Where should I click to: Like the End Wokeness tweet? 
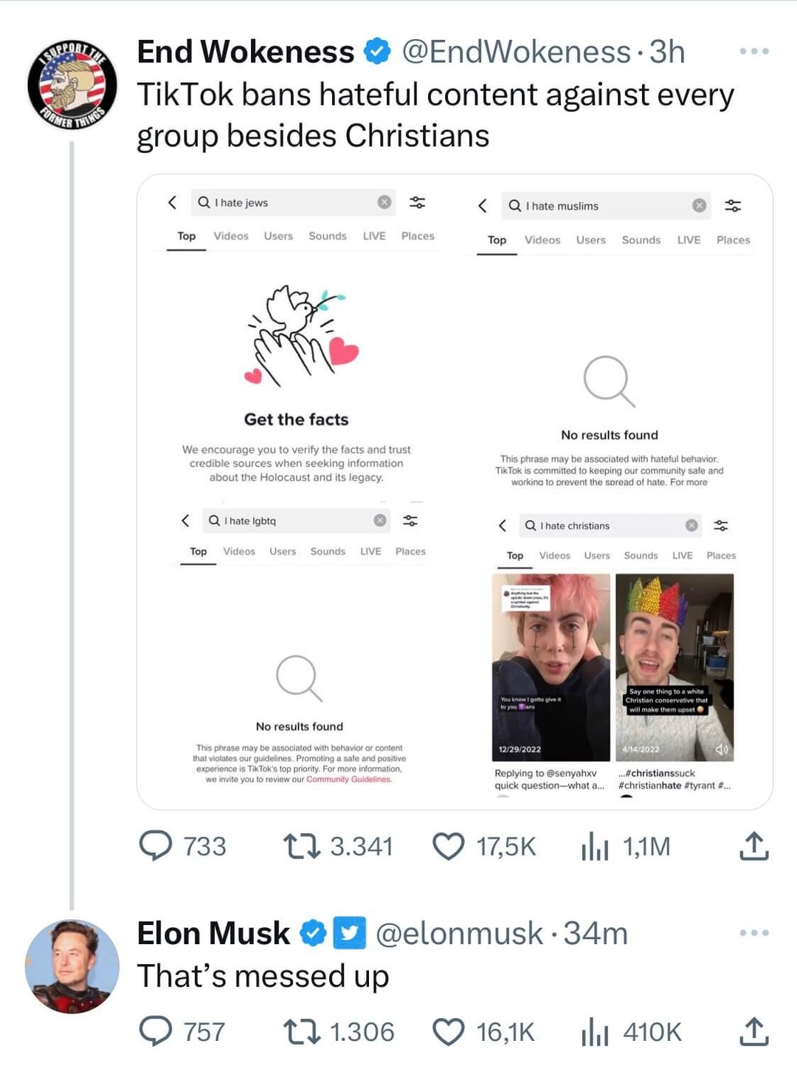point(449,847)
